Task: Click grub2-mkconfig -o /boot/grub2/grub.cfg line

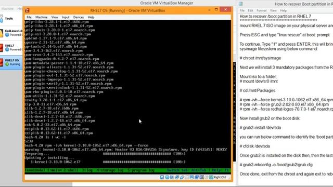Action: click(276, 165)
